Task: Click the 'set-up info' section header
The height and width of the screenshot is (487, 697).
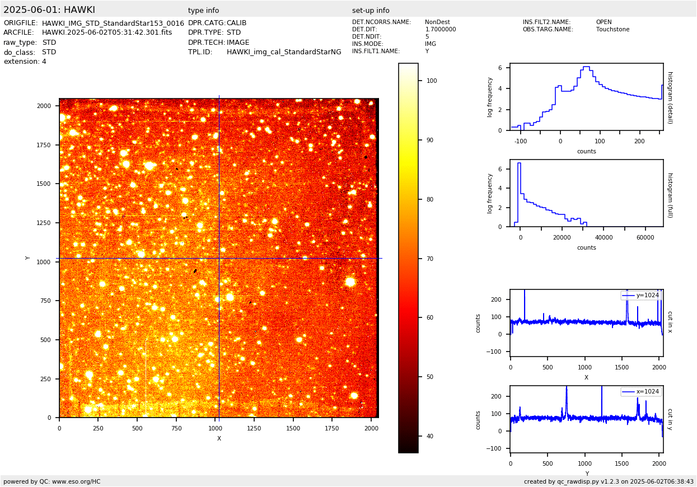Action: pos(371,11)
